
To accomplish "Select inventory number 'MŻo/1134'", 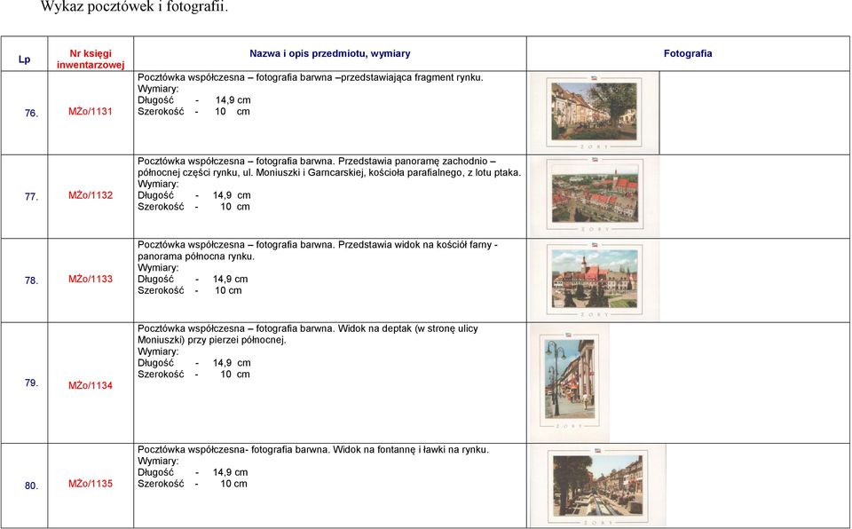I will pyautogui.click(x=91, y=385).
